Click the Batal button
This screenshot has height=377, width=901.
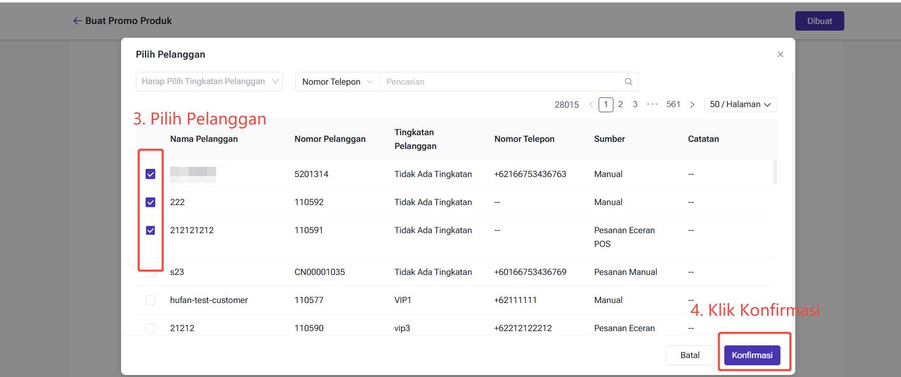[x=690, y=355]
